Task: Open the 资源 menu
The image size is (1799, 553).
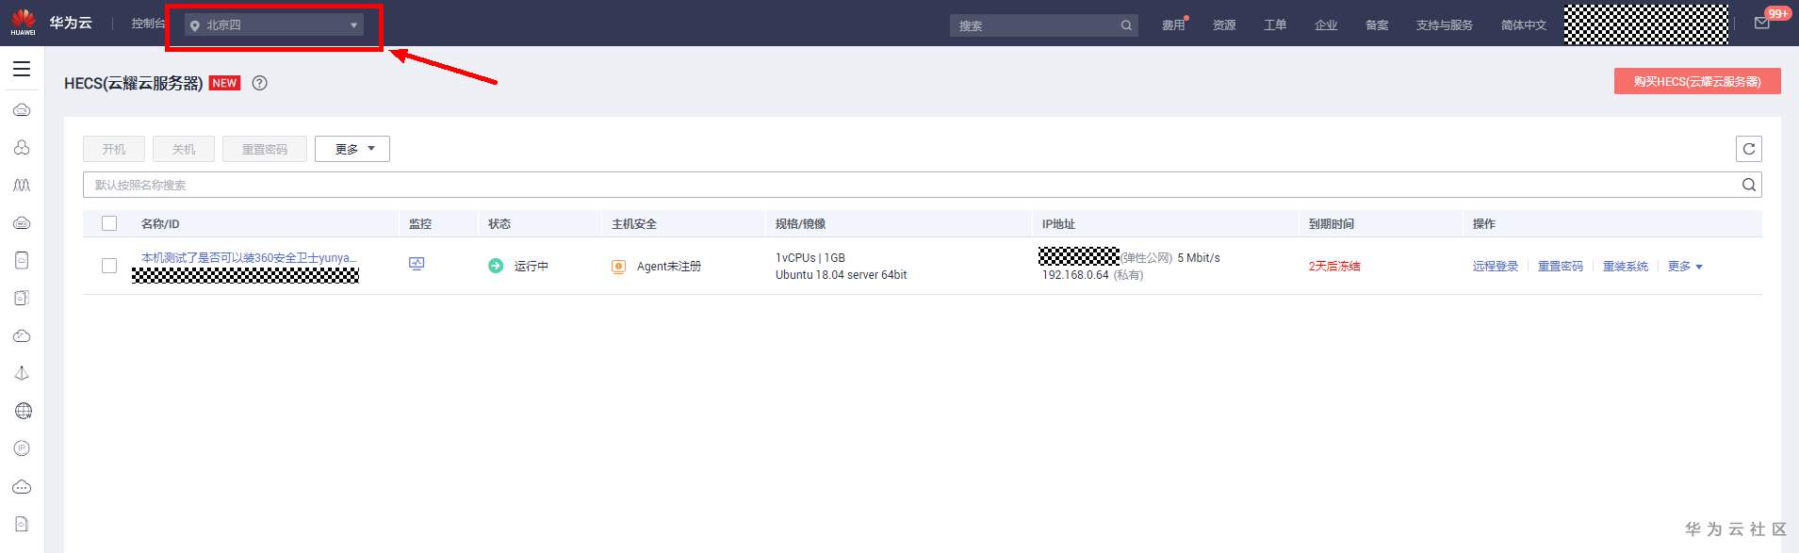Action: pyautogui.click(x=1224, y=25)
